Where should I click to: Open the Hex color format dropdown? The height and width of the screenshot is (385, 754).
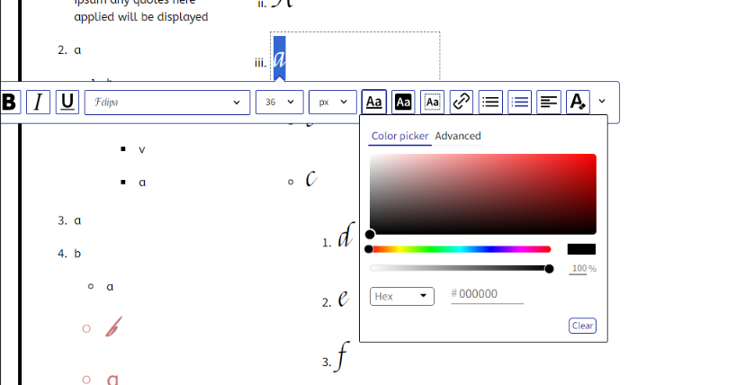(x=402, y=296)
